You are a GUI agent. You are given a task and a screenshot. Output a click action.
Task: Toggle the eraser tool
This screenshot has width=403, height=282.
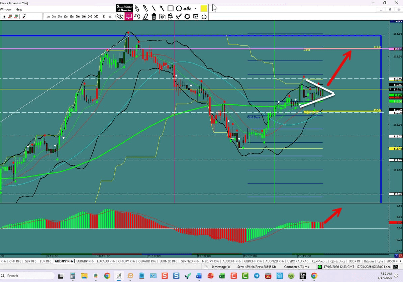point(145,16)
